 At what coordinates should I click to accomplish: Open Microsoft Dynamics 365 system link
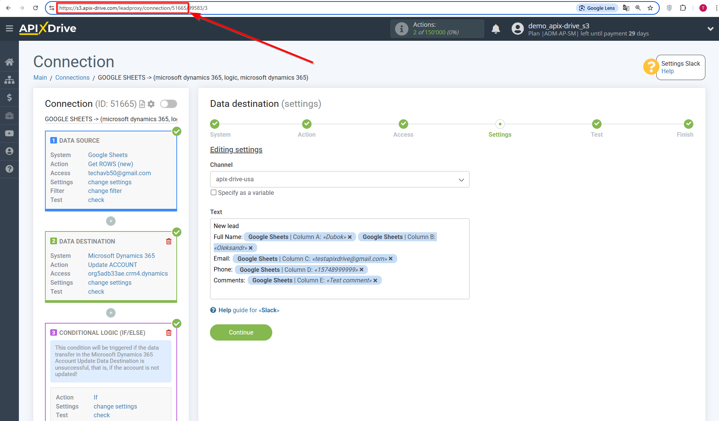121,256
